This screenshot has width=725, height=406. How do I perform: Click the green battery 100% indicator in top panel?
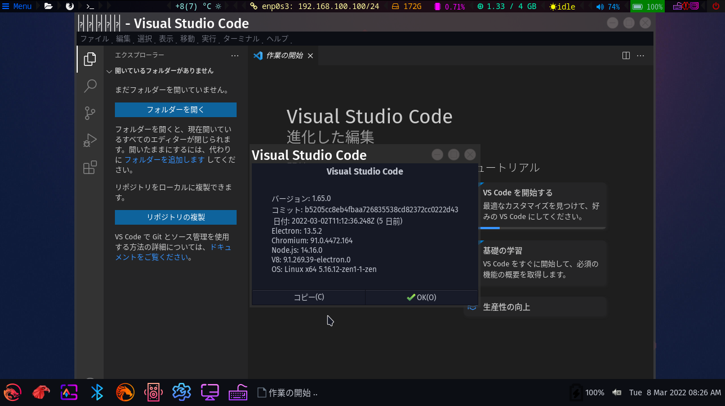[647, 6]
